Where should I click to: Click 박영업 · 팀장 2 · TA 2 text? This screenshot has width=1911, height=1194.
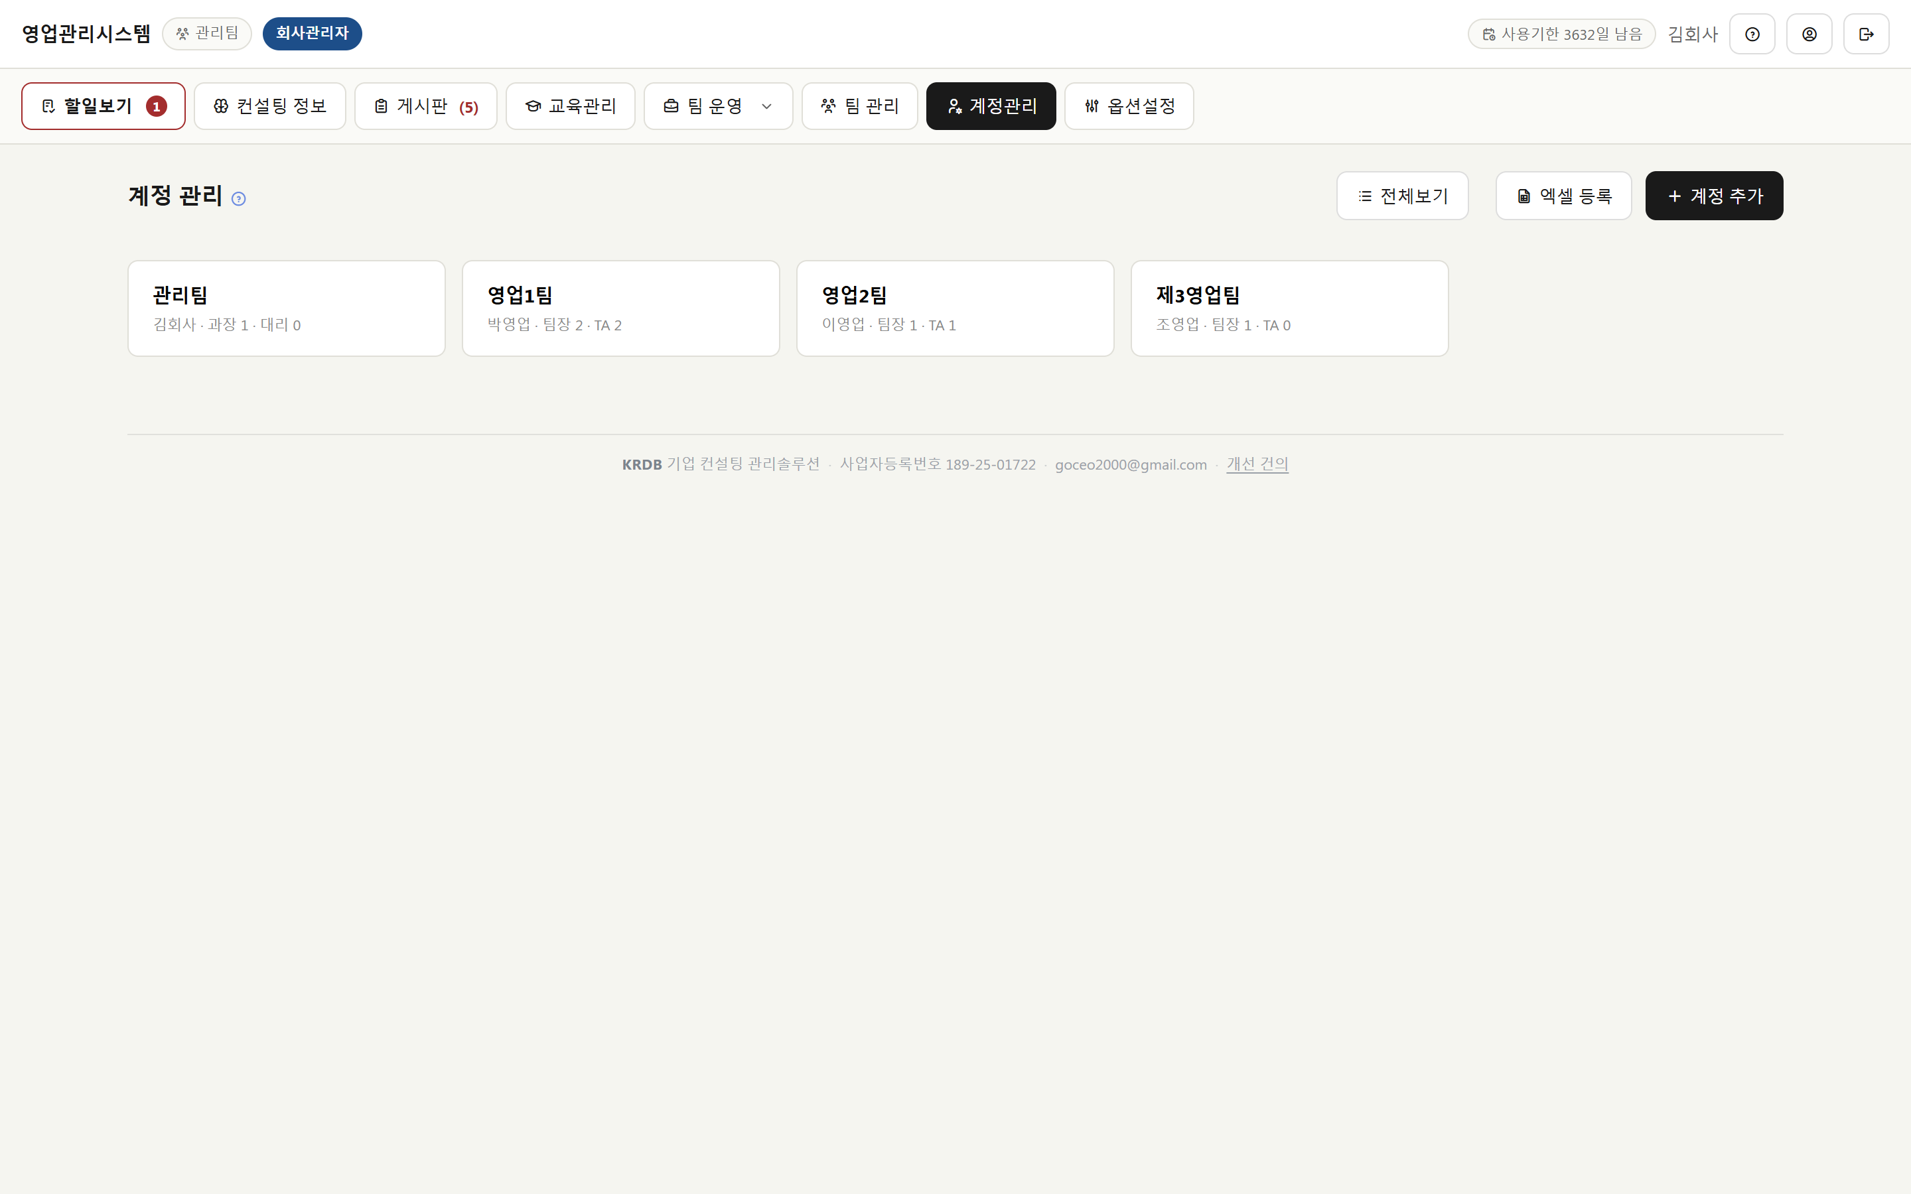point(554,324)
